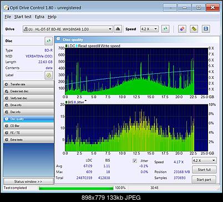Click the Opti Drive Control title icon

[x=7, y=8]
